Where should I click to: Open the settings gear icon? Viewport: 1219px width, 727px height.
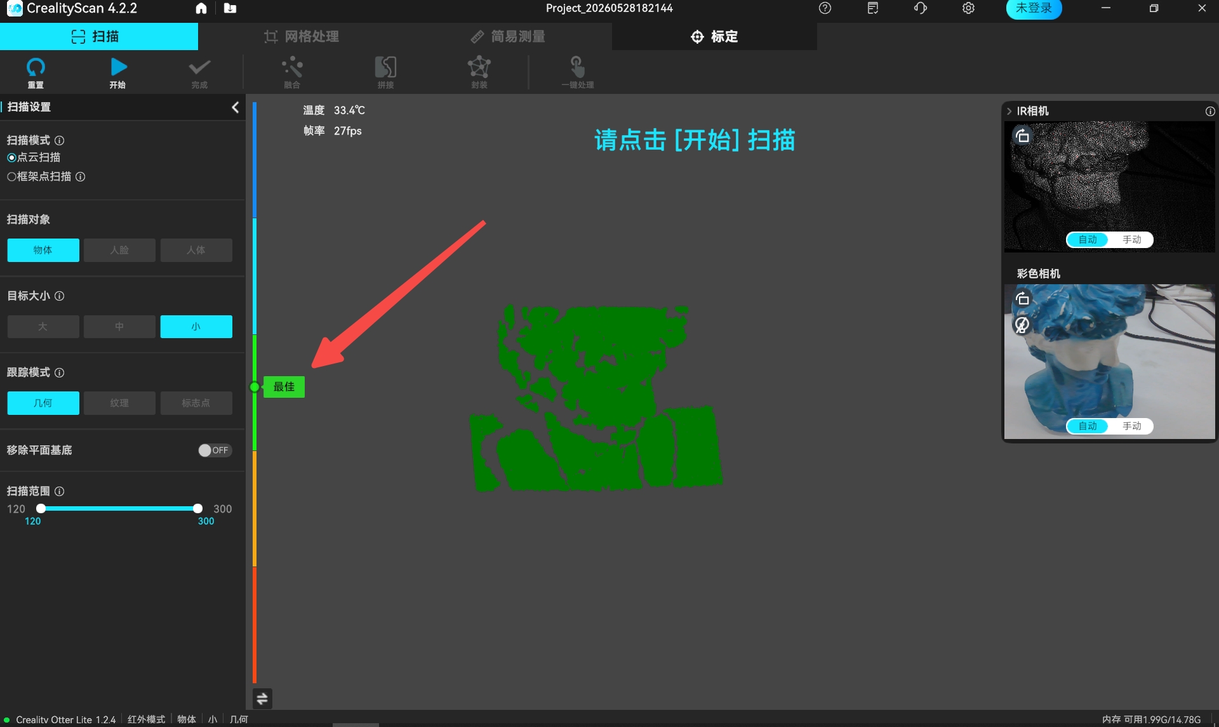point(968,8)
